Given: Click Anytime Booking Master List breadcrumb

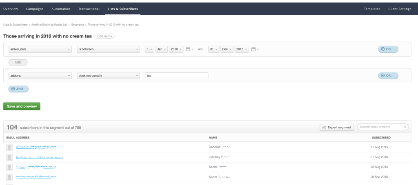Looking at the screenshot, I should click(49, 24).
